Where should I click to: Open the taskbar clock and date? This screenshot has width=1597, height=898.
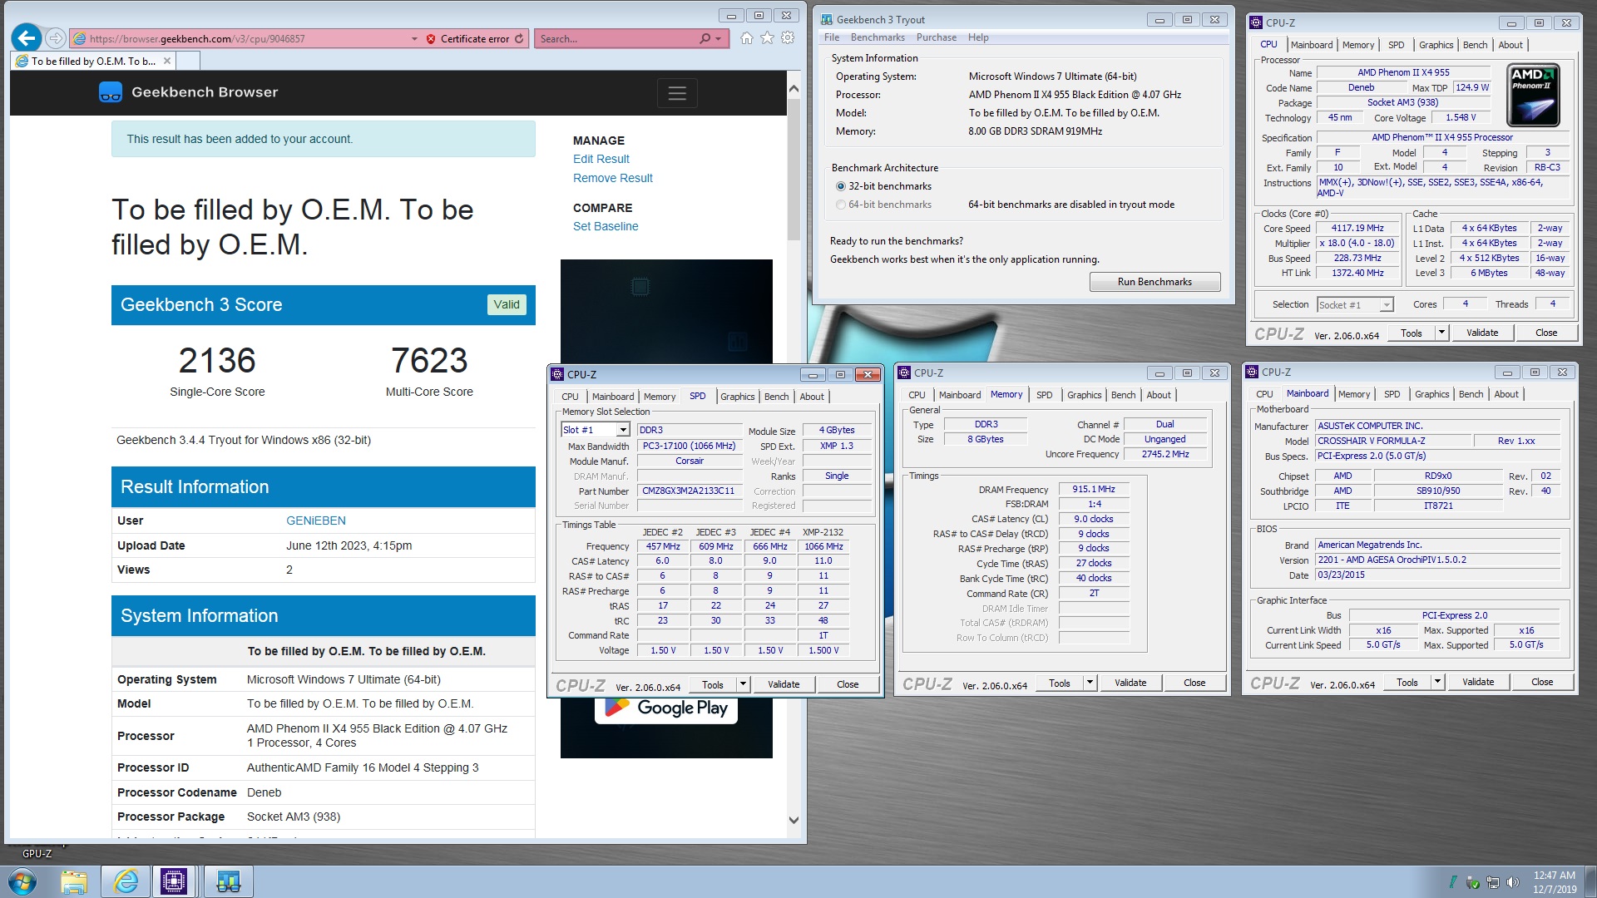coord(1555,881)
